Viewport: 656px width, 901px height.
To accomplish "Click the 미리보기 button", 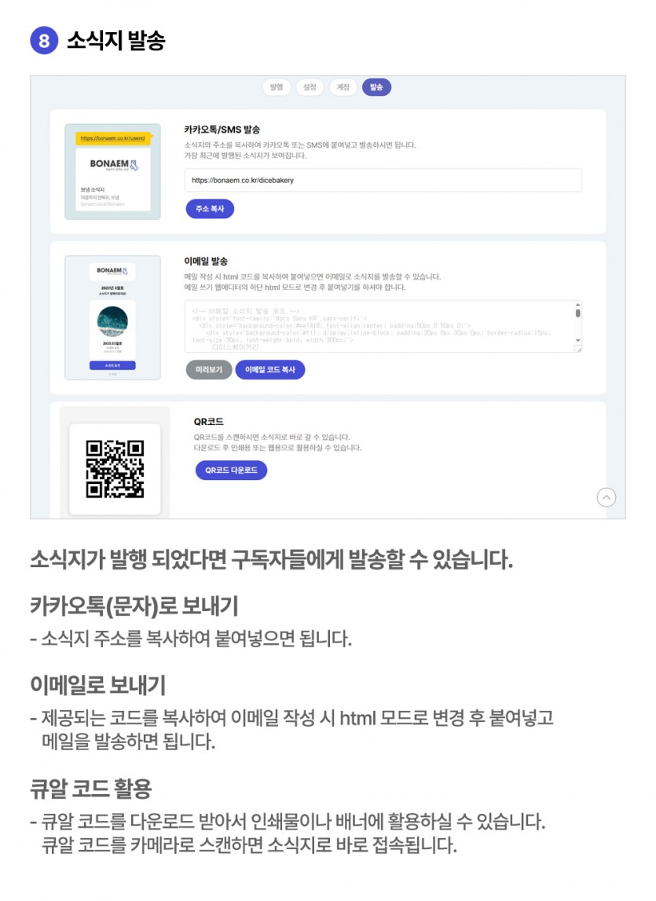I will (209, 369).
